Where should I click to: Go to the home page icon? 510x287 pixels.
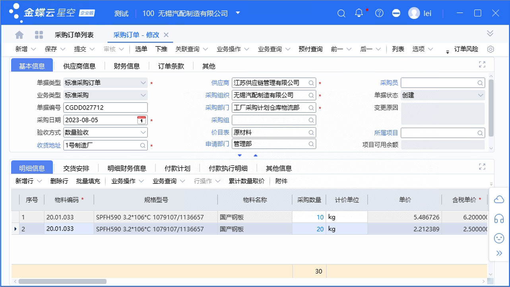click(x=19, y=35)
